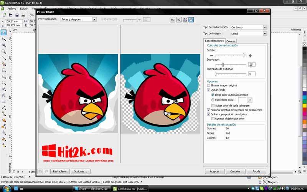The width and height of the screenshot is (307, 192).
Task: Click the Opciones... button
Action: [81, 171]
